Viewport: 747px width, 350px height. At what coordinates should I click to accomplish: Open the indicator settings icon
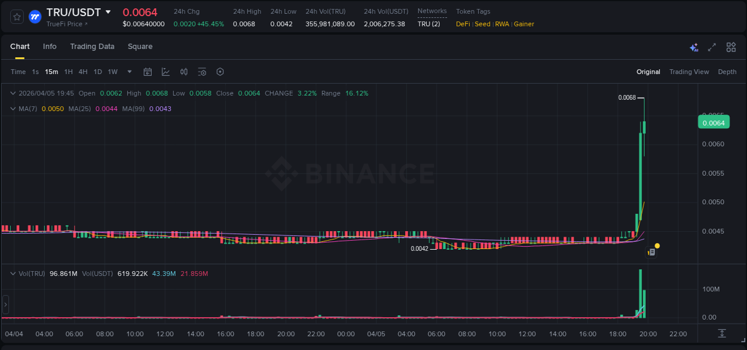[202, 72]
